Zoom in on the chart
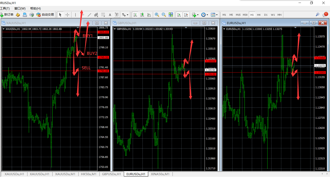Screen dimensions: 330x177 click(x=157, y=15)
